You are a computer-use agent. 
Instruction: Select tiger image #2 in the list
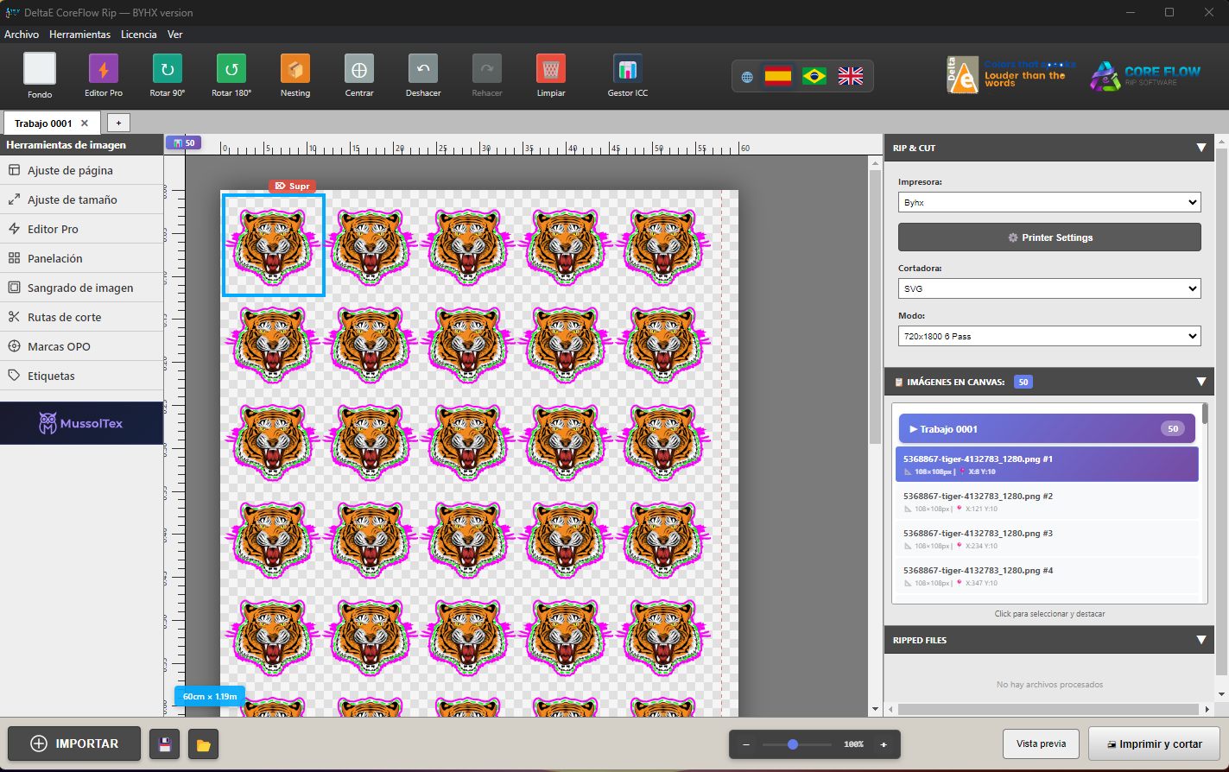pyautogui.click(x=1047, y=502)
